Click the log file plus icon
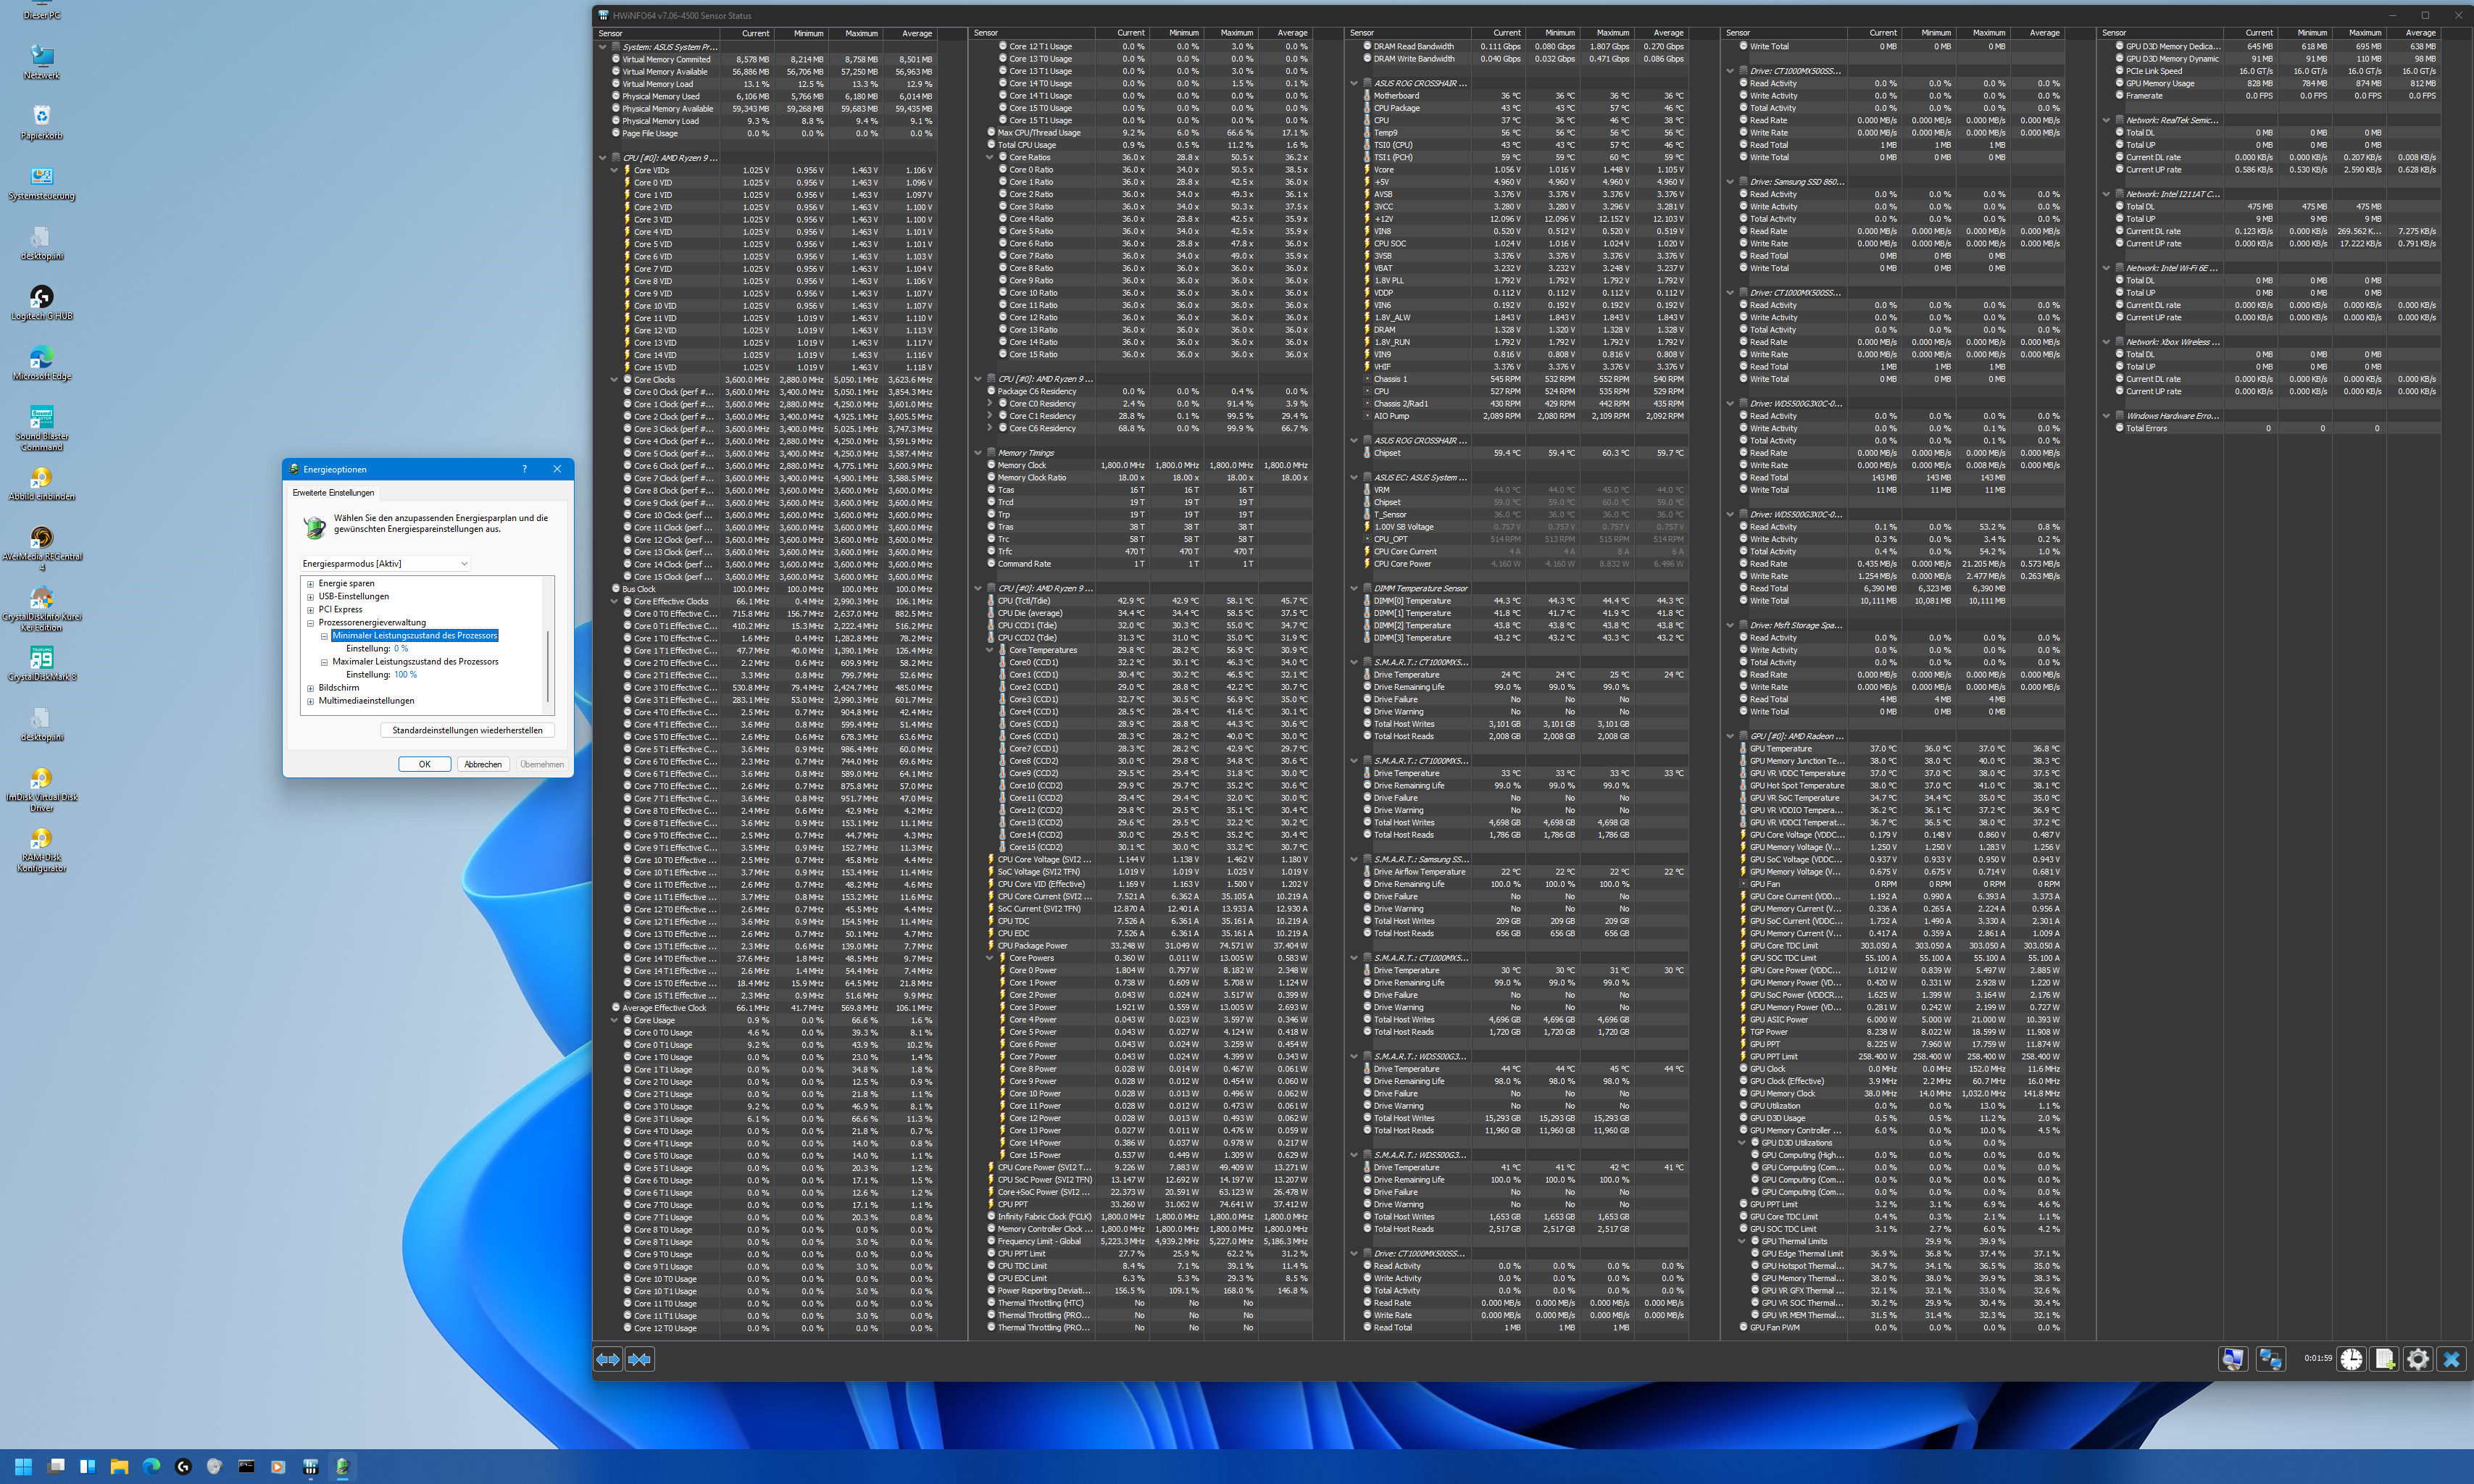This screenshot has height=1484, width=2474. pos(2384,1359)
